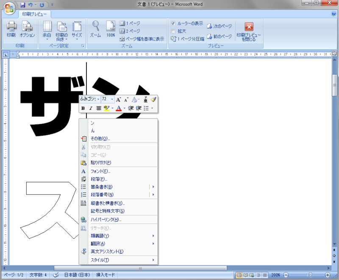
Task: Go to next page in preview
Action: point(219,26)
